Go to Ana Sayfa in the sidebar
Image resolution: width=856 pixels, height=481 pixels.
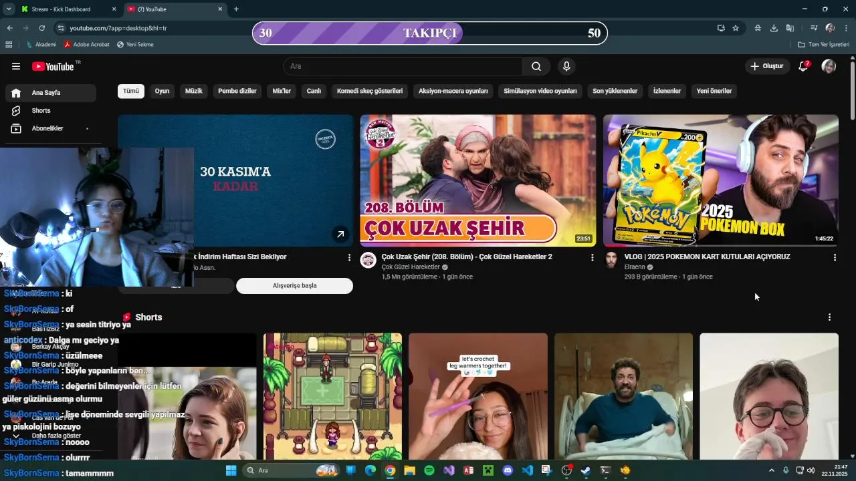pyautogui.click(x=51, y=93)
